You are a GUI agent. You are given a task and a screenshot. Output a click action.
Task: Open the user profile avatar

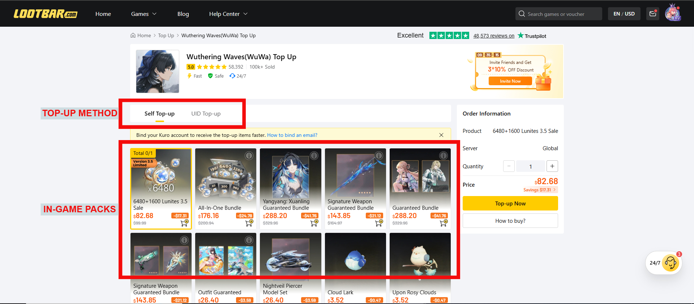point(673,13)
